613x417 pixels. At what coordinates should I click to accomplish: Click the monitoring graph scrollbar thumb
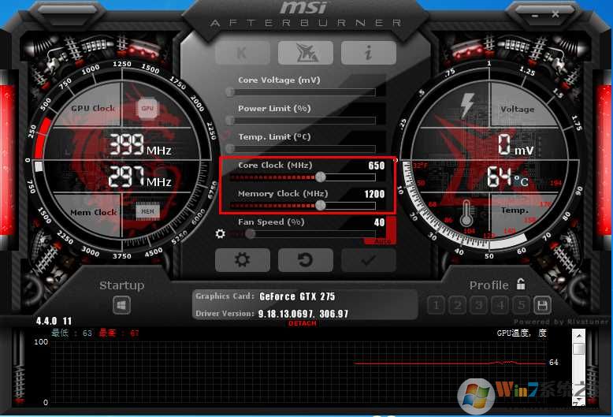(578, 348)
